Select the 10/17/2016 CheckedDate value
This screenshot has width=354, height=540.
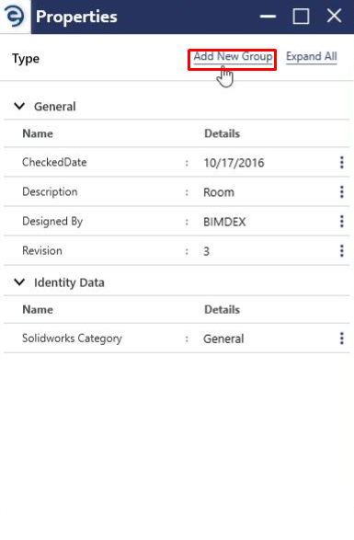pyautogui.click(x=234, y=163)
